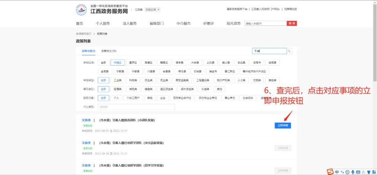Choose the 科技类 type filter
This screenshot has width=377, height=175.
[x=133, y=80]
